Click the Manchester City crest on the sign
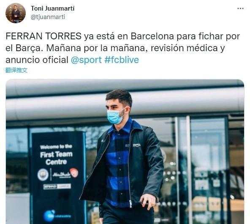Screen dimensions: 250x224 coord(43,175)
